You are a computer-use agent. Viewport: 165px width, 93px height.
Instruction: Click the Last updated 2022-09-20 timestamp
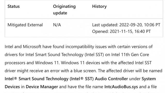[x=126, y=25]
